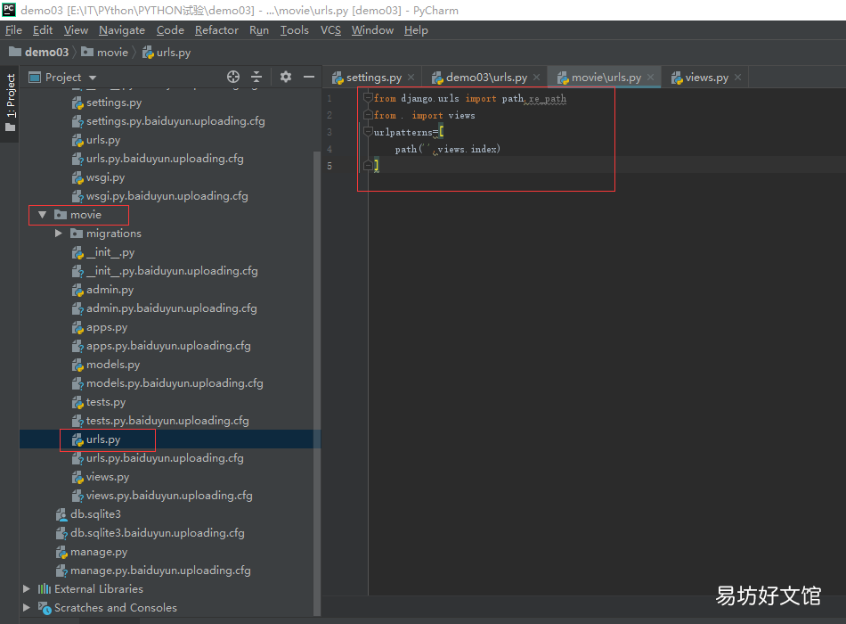846x624 pixels.
Task: Switch to the demo03\urls.py editor tab
Action: coord(486,78)
